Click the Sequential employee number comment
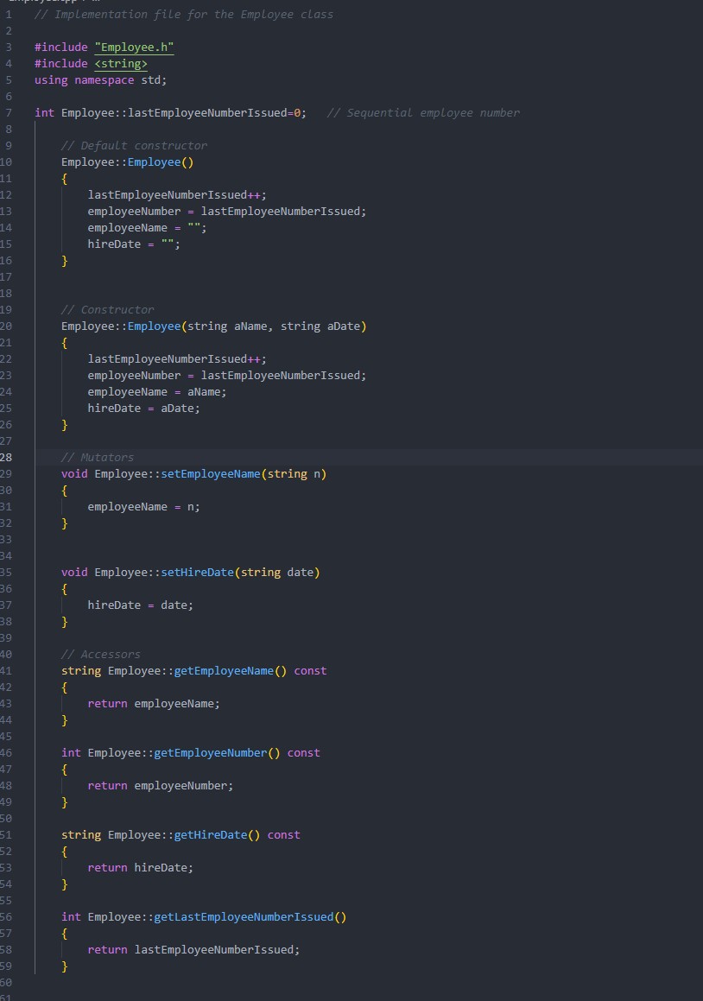Screen dimensions: 703x1001 pos(422,112)
